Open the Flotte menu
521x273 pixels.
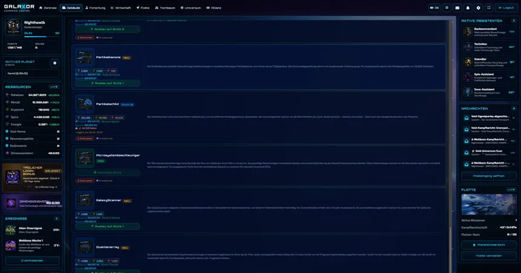point(143,8)
